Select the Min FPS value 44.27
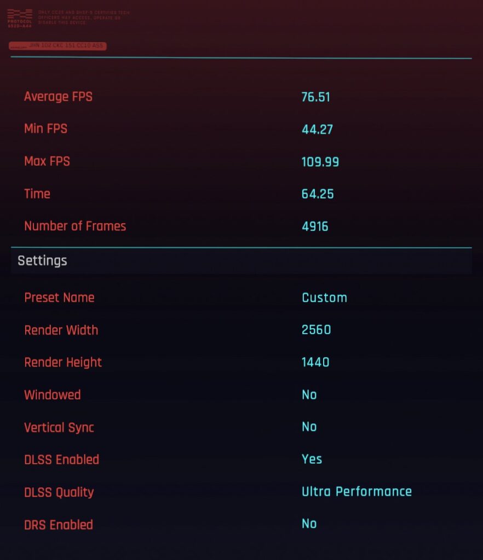Viewport: 483px width, 560px height. point(317,130)
